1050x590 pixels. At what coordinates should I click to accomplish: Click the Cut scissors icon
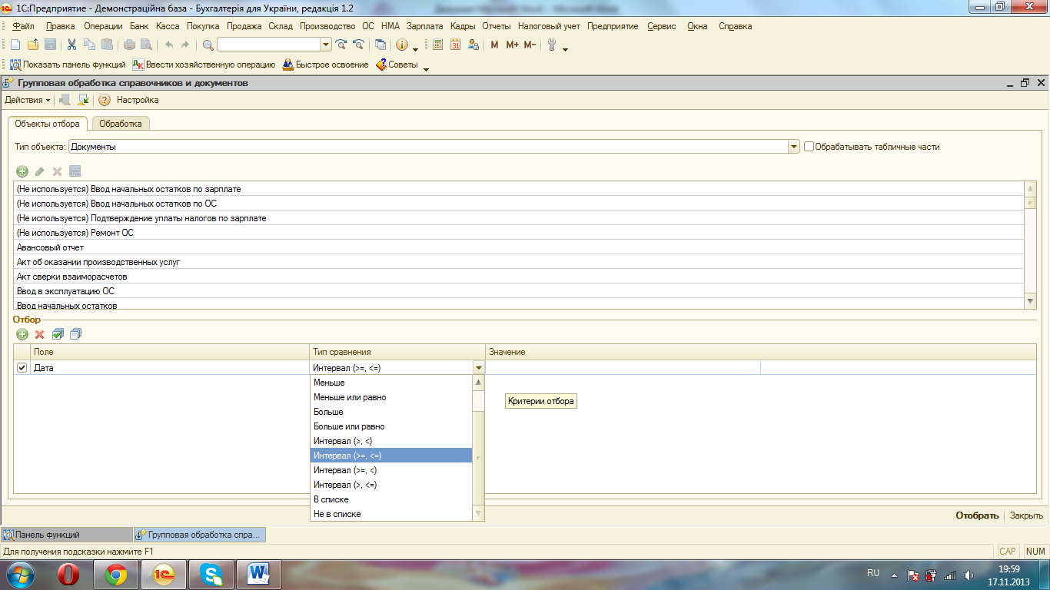tap(71, 45)
